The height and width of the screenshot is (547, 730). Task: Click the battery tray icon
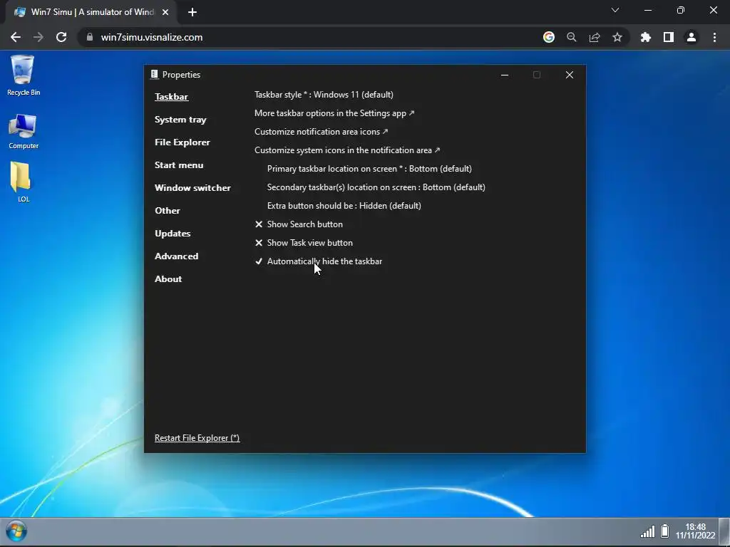coord(665,531)
